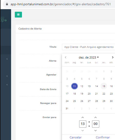Click the Confirmar button
The width and height of the screenshot is (115, 140).
point(103,137)
